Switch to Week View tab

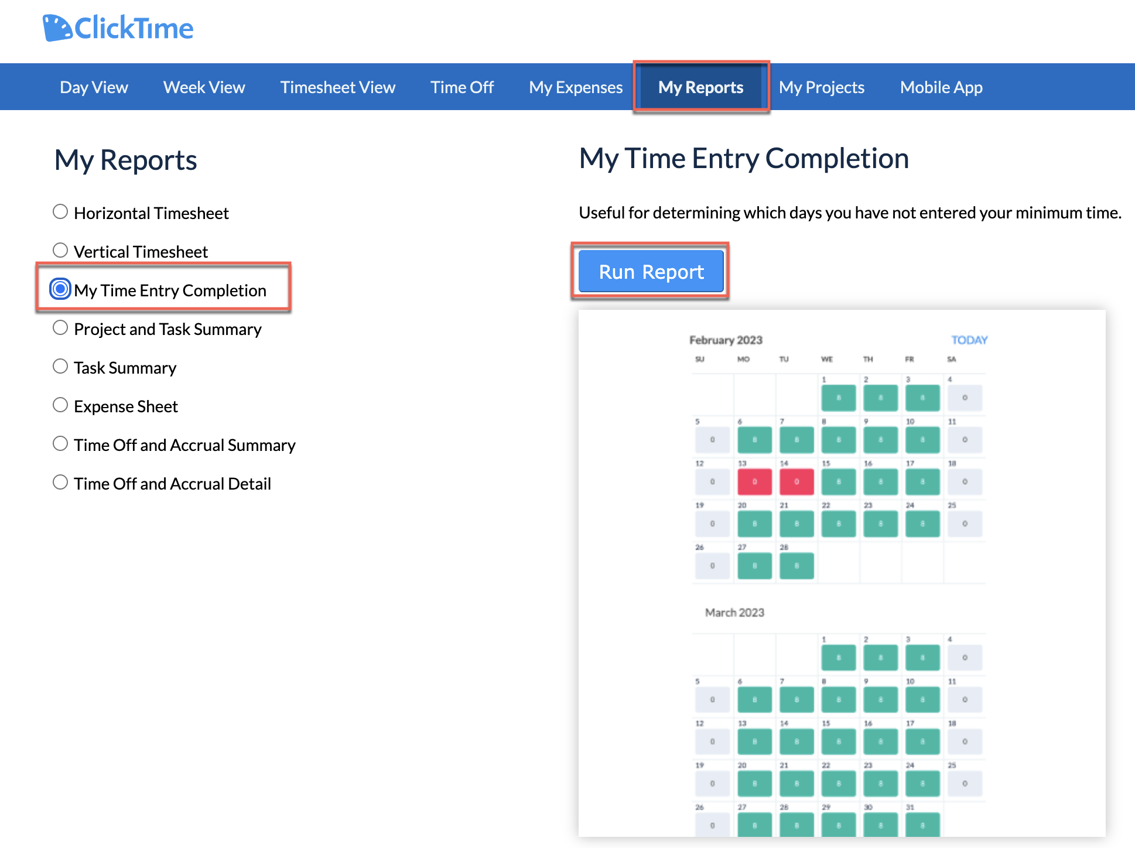coord(204,87)
